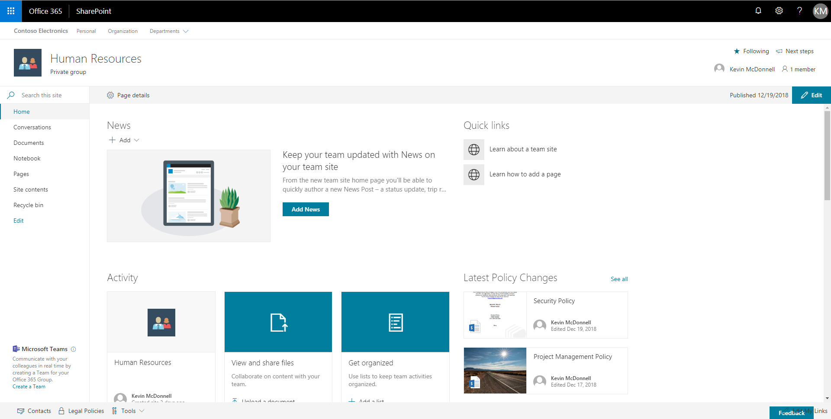
Task: Open the Project Management Policy thumbnail
Action: pyautogui.click(x=495, y=371)
